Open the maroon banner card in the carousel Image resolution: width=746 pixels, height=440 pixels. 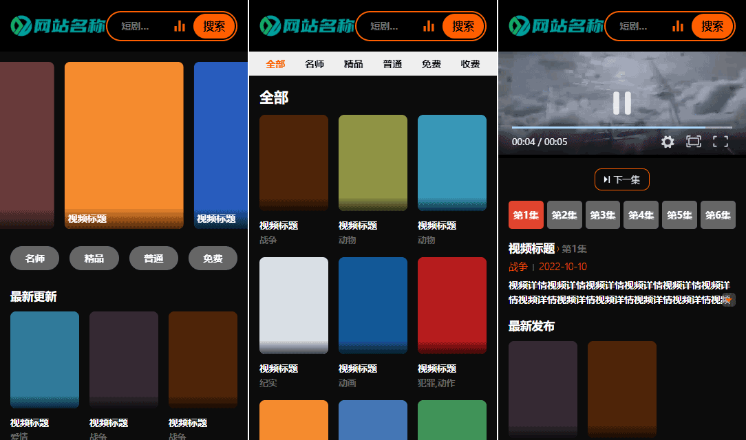click(x=27, y=145)
